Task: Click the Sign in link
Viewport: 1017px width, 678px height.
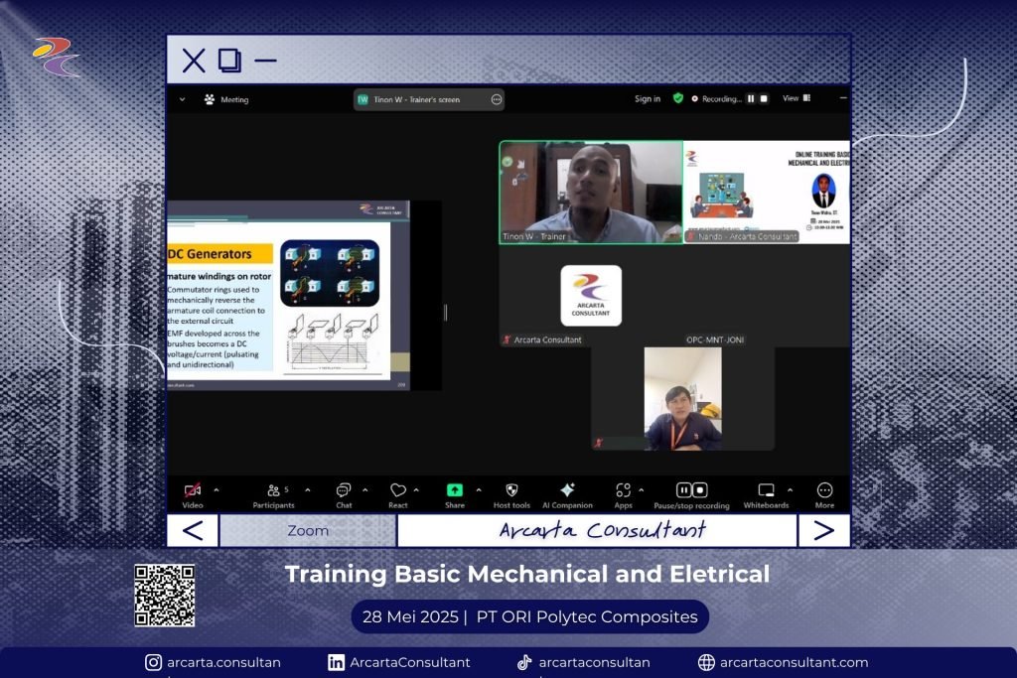Action: [648, 99]
